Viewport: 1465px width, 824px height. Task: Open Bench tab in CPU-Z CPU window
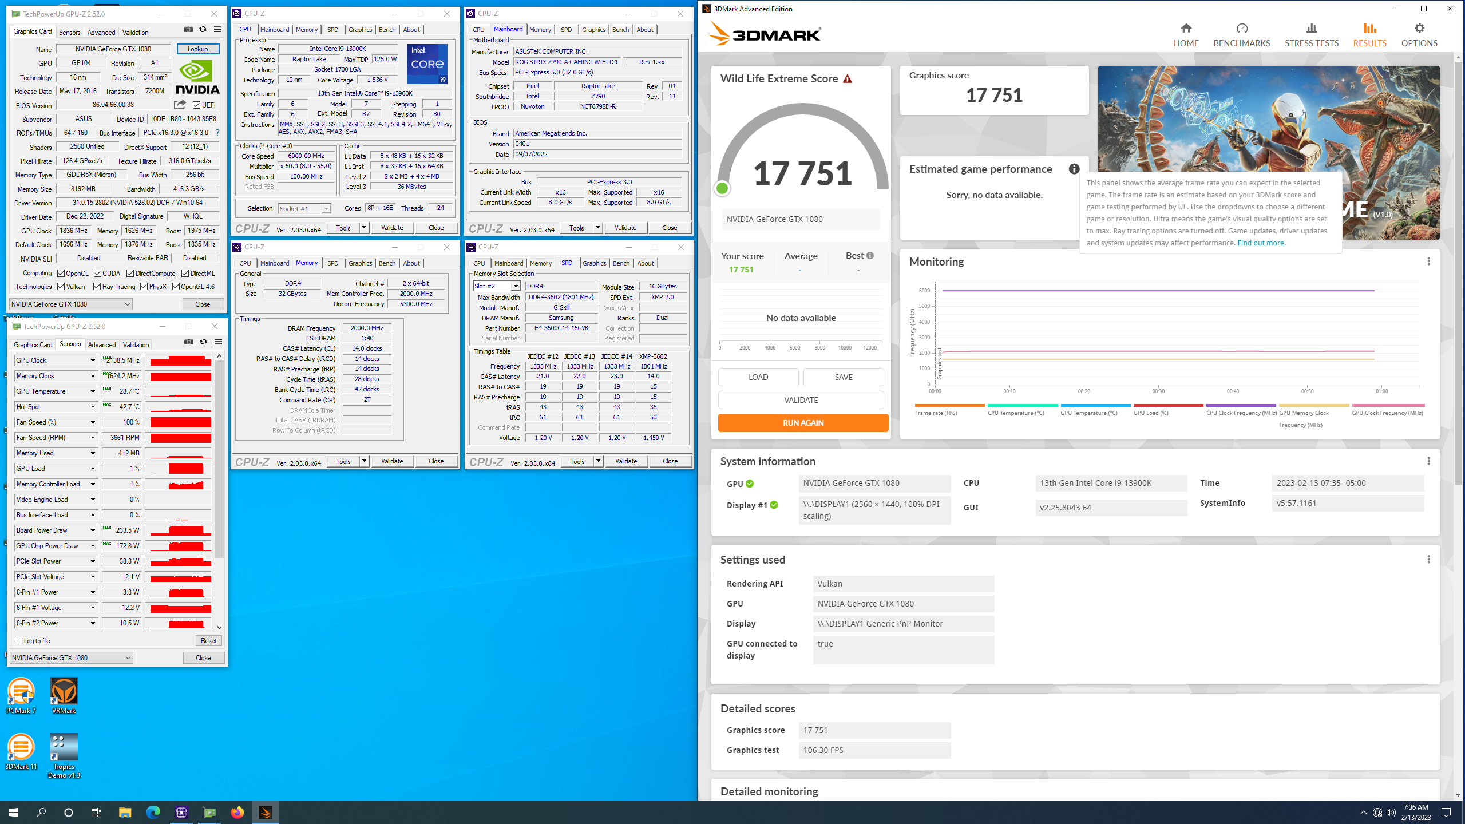387,30
